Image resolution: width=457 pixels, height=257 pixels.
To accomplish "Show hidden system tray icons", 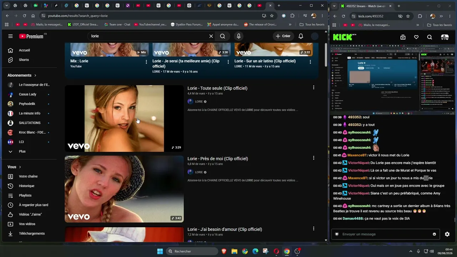I will (410, 251).
